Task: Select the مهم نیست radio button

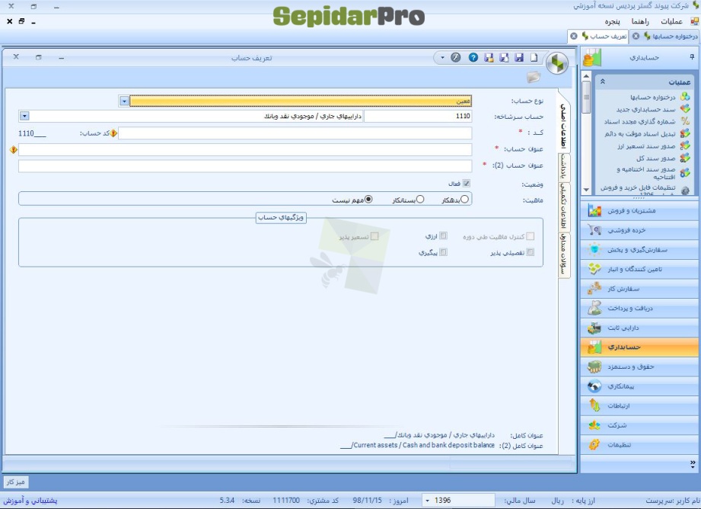Action: click(368, 199)
